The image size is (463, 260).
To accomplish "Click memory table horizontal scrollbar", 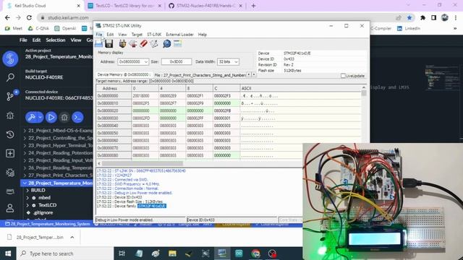I will tap(143, 163).
